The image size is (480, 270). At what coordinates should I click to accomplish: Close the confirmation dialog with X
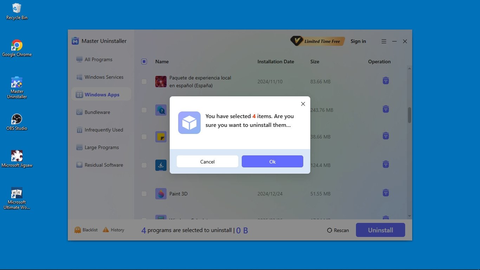tap(303, 104)
